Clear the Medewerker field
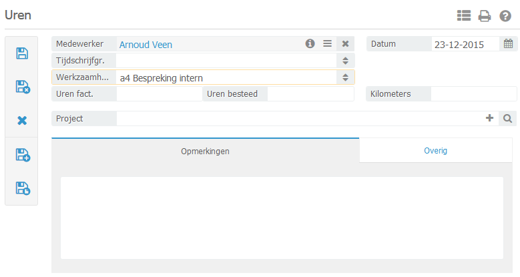 tap(345, 44)
